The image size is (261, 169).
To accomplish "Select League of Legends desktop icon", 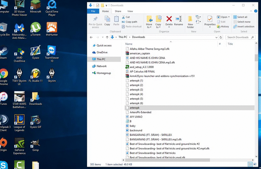I will pyautogui.click(x=19, y=123).
